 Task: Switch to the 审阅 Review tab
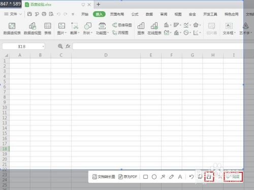click(x=164, y=14)
